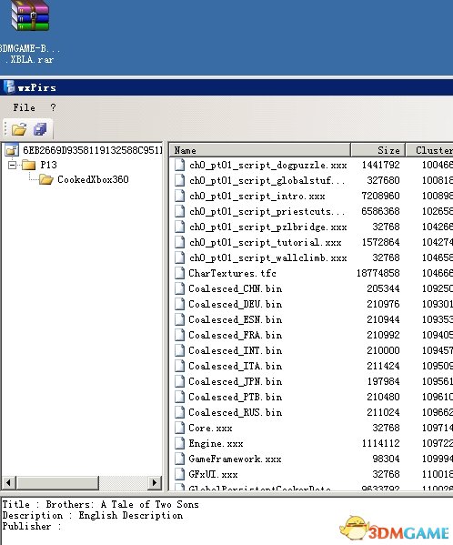Collapse the P13 folder node
453x545 pixels.
tap(12, 165)
